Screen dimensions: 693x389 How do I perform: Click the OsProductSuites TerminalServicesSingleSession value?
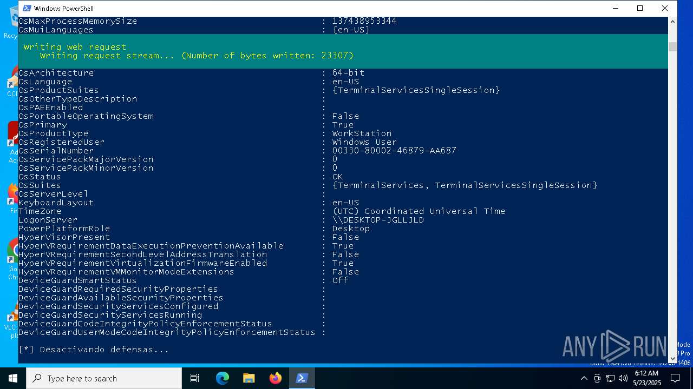tap(416, 90)
